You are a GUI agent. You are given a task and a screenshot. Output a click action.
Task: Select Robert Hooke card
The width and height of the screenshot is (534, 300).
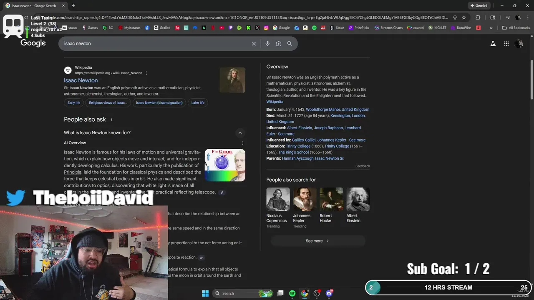click(x=331, y=205)
